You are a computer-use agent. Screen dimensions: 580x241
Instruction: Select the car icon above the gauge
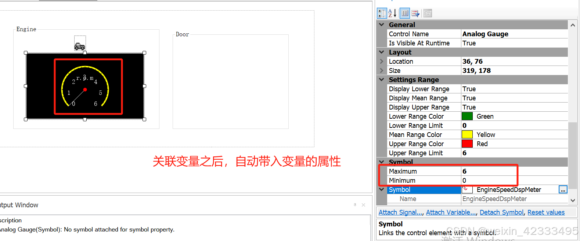coord(80,46)
